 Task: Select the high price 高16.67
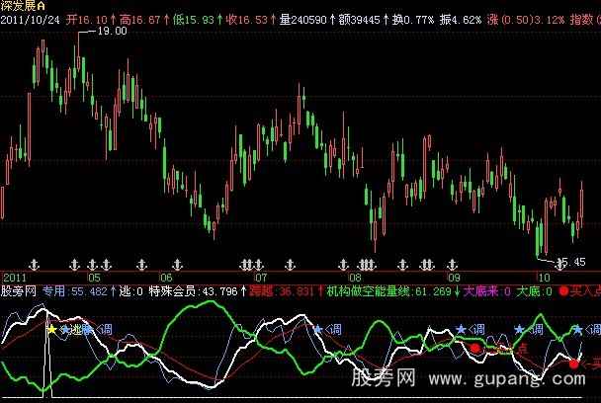[x=140, y=20]
